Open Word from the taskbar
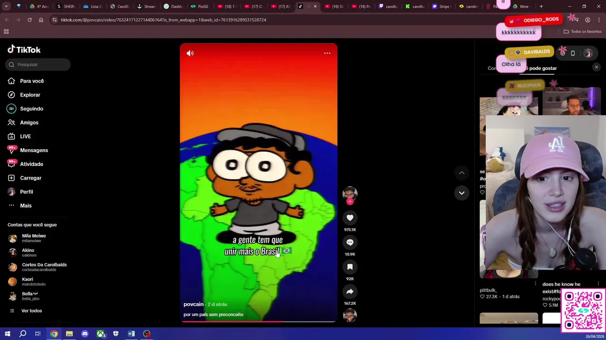The image size is (606, 340). click(x=131, y=334)
